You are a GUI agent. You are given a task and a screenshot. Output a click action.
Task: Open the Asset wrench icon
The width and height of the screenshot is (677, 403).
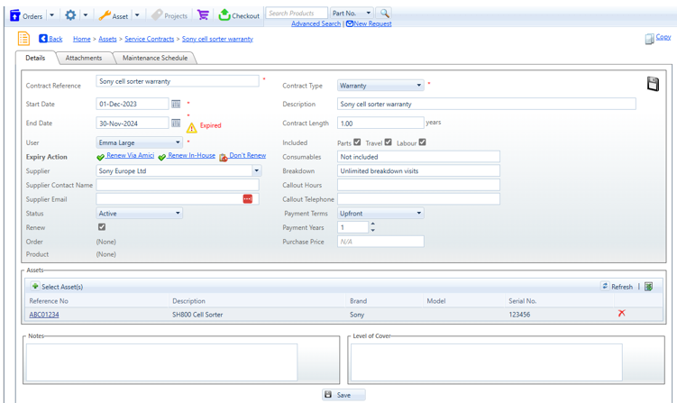pyautogui.click(x=105, y=15)
